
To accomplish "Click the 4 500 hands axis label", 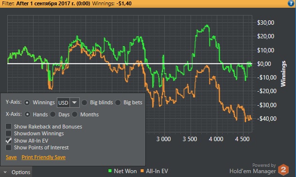I will tap(242, 139).
